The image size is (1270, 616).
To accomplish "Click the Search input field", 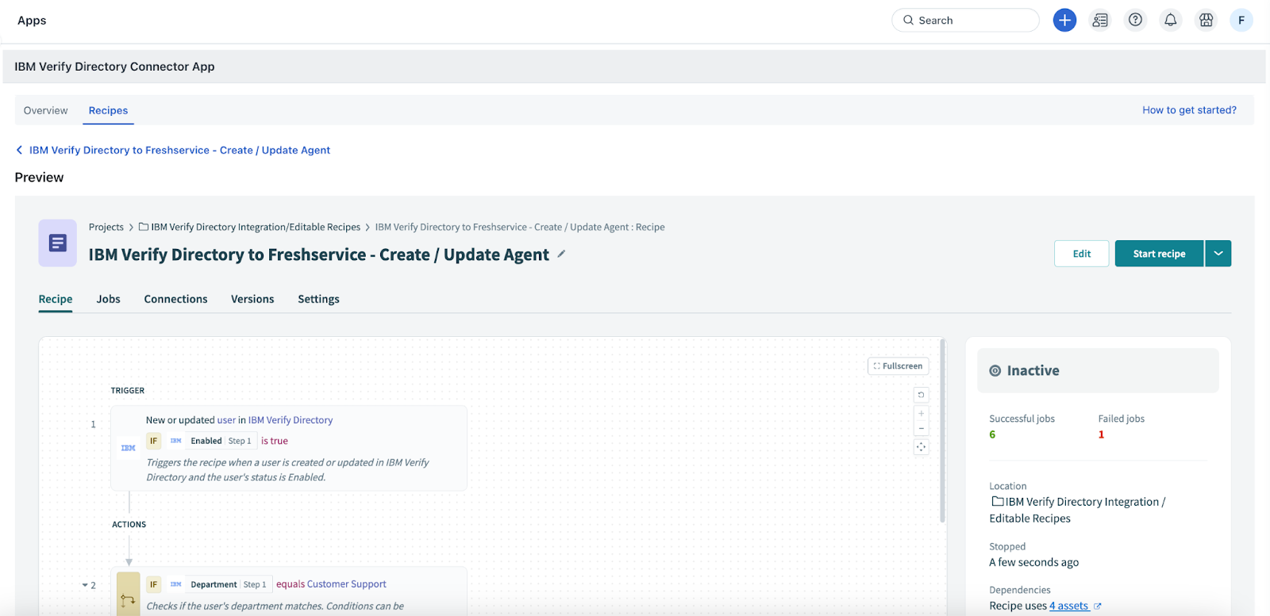I will pyautogui.click(x=965, y=21).
